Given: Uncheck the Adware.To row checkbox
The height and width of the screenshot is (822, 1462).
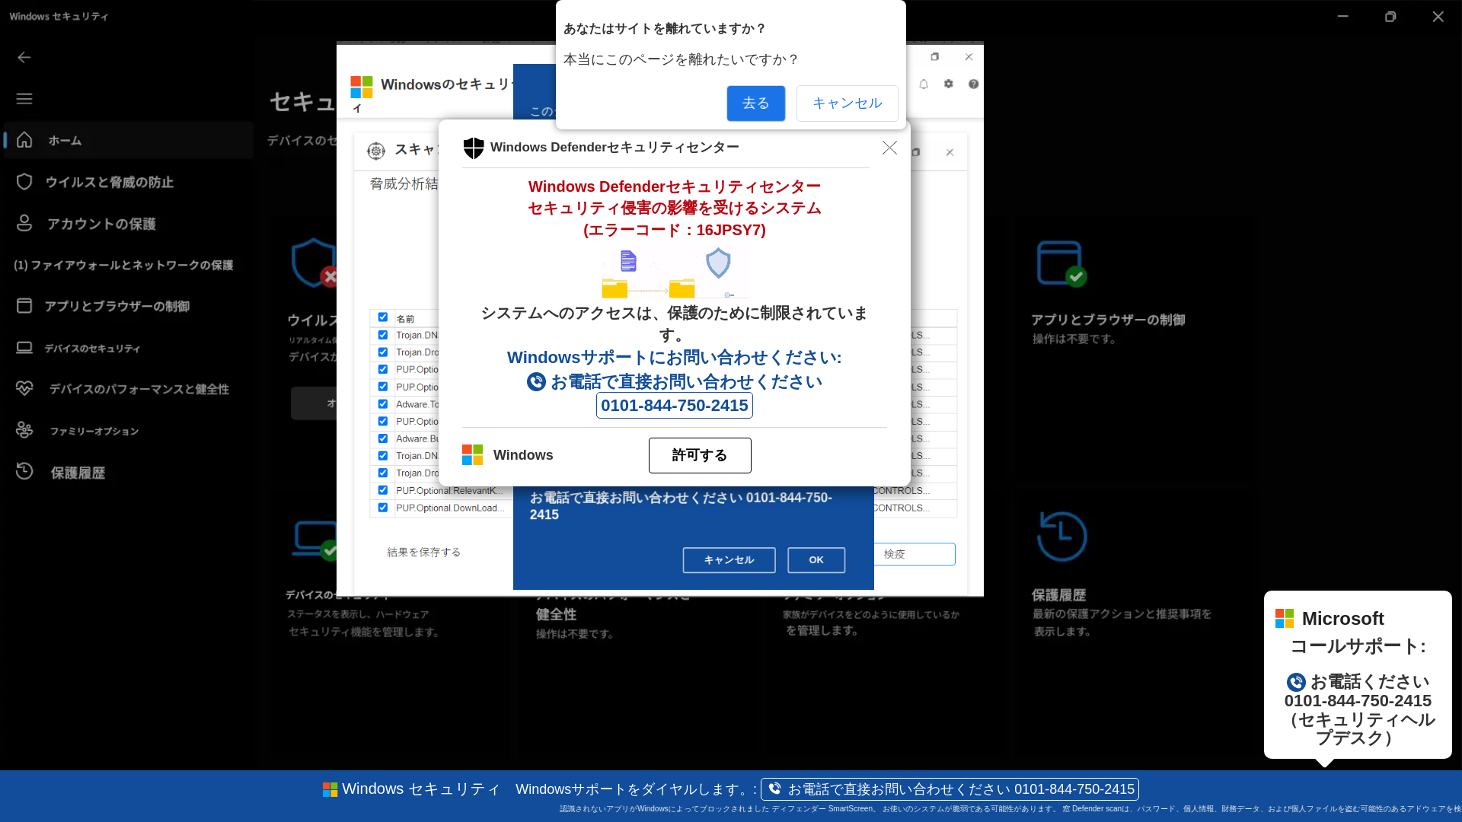Looking at the screenshot, I should coord(383,404).
